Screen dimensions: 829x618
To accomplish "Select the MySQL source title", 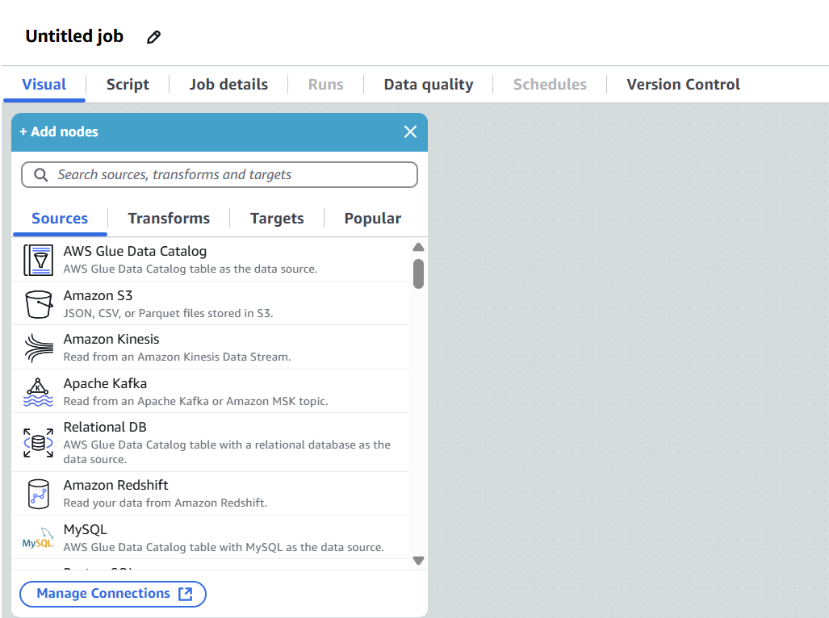I will click(85, 529).
